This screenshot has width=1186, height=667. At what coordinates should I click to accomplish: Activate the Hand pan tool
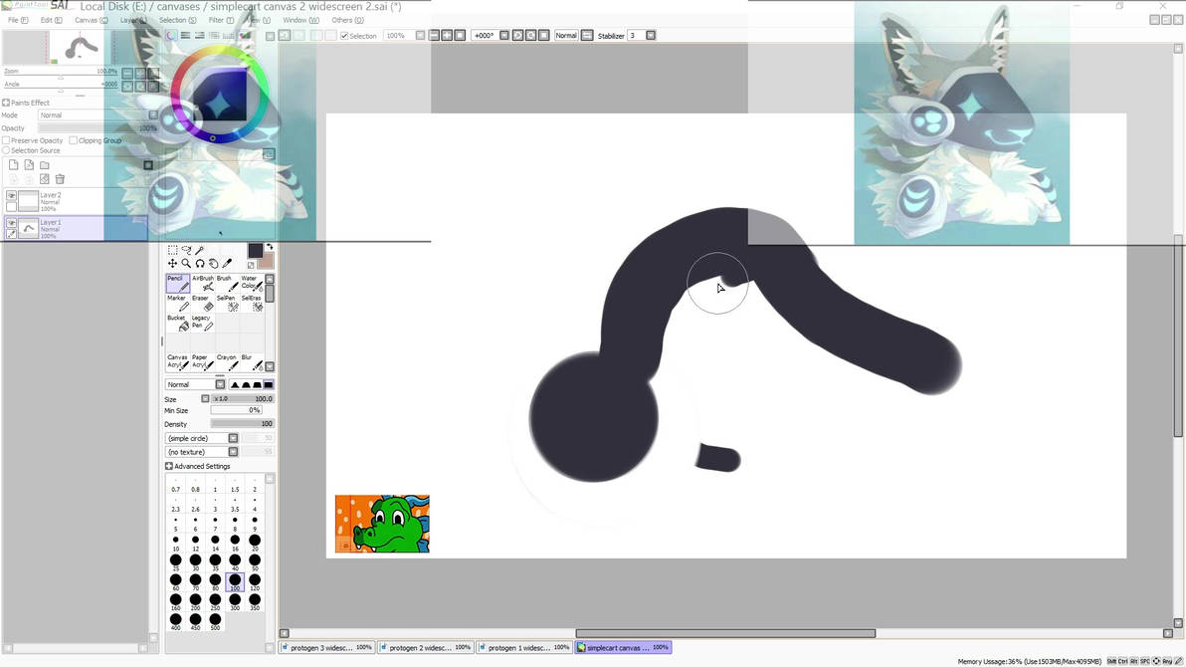(213, 264)
